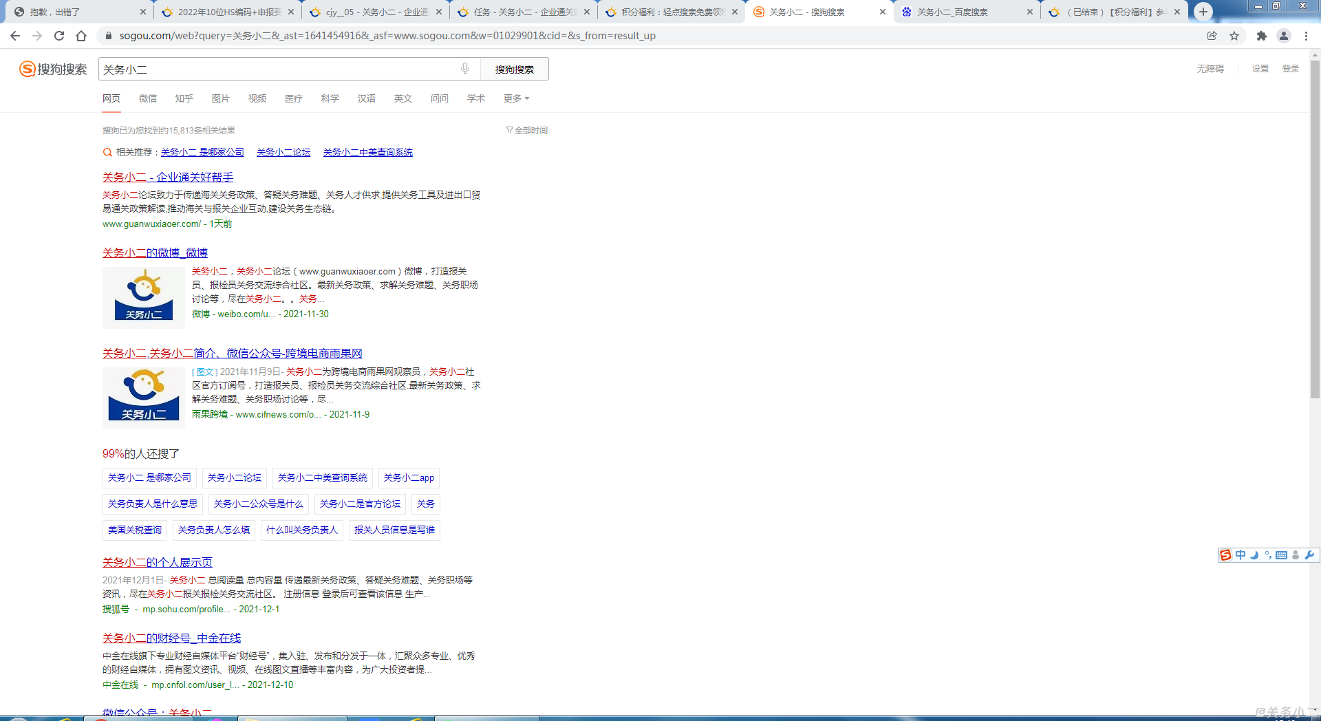1321x721 pixels.
Task: Click the scrollbar up arrow
Action: (1315, 54)
